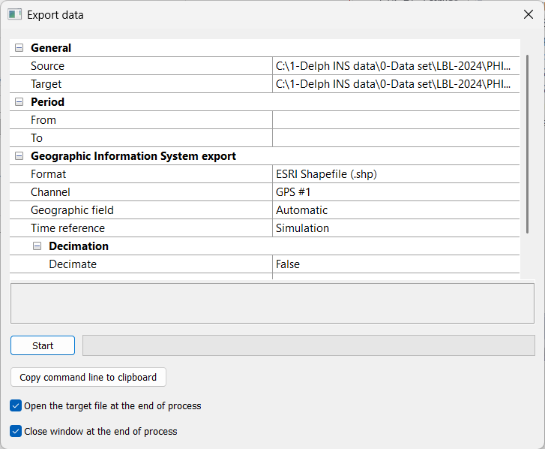Collapse the Period section
This screenshot has height=449, width=545.
coord(19,102)
